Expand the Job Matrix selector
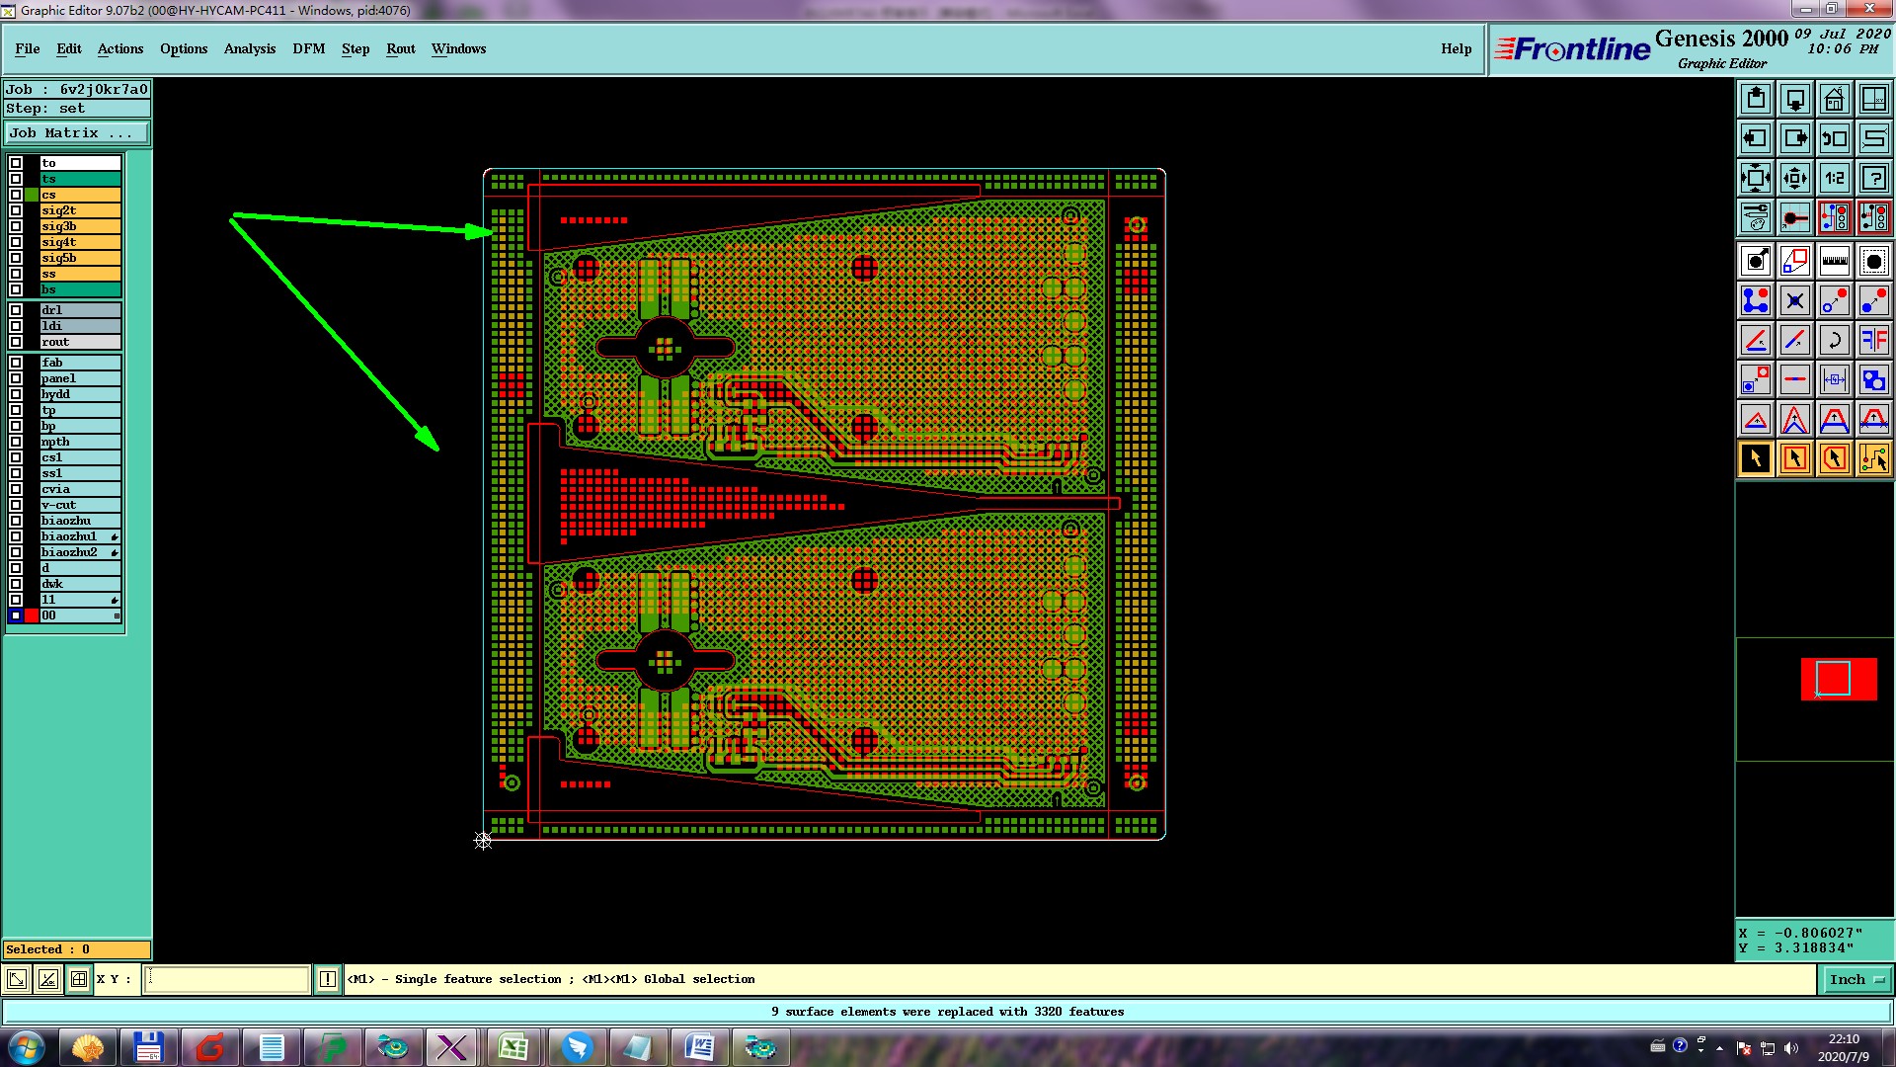This screenshot has height=1067, width=1896. pos(77,132)
